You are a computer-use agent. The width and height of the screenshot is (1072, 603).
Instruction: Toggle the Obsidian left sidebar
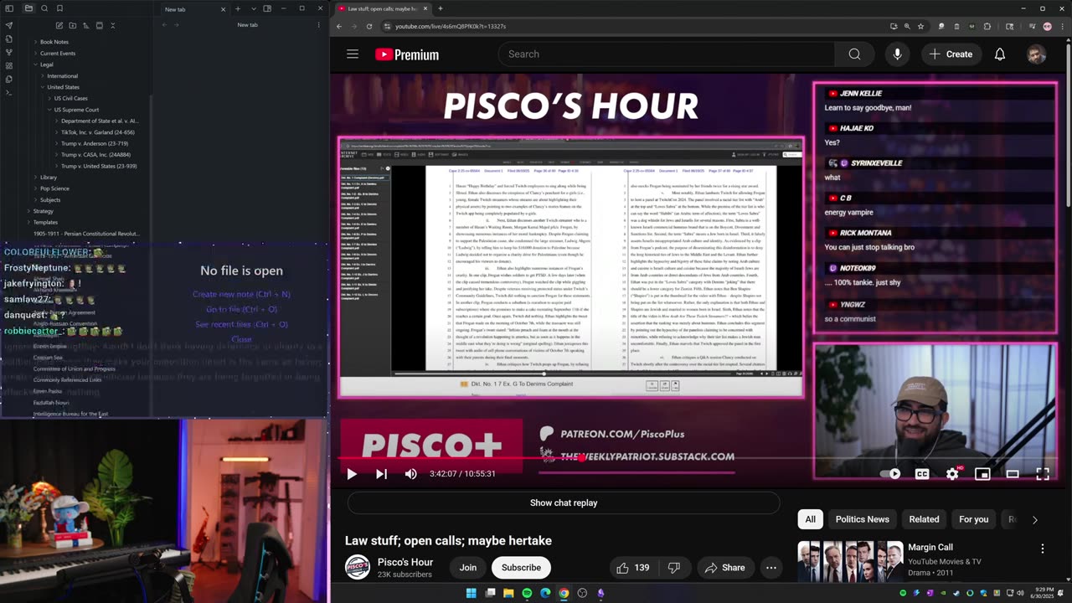(x=9, y=8)
